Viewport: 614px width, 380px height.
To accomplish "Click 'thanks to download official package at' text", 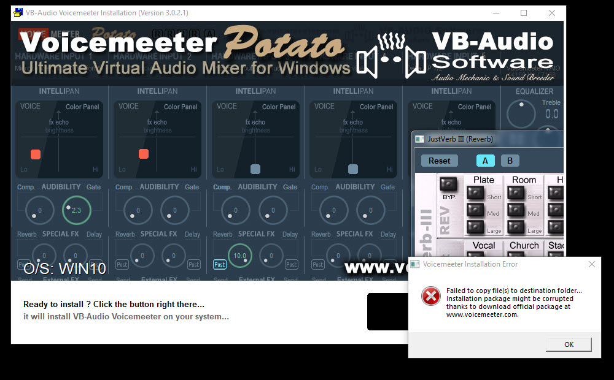I will [508, 306].
